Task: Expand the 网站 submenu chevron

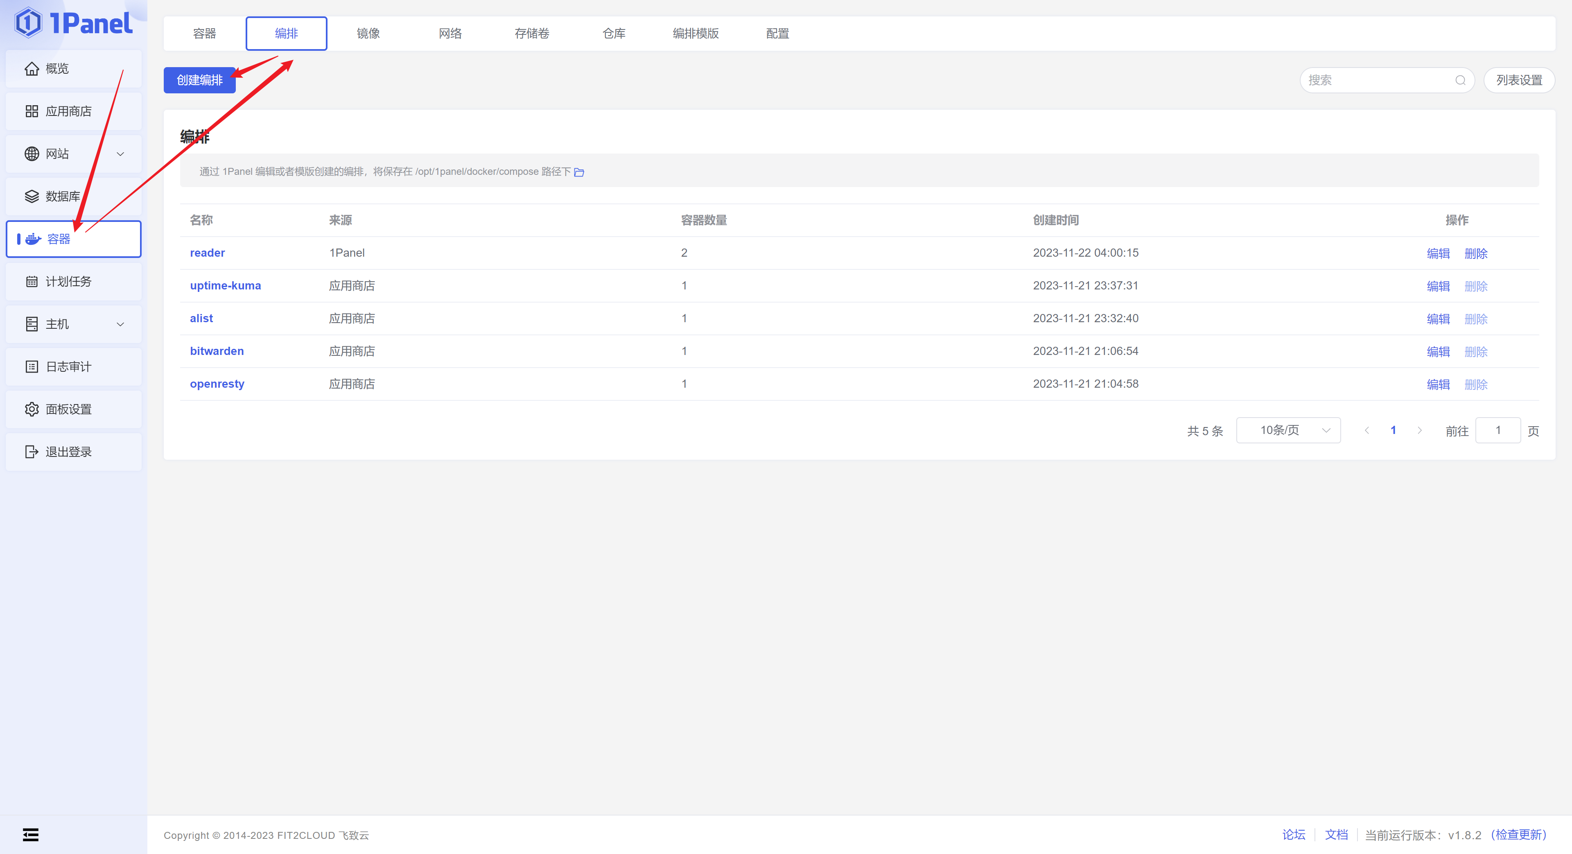Action: (120, 154)
